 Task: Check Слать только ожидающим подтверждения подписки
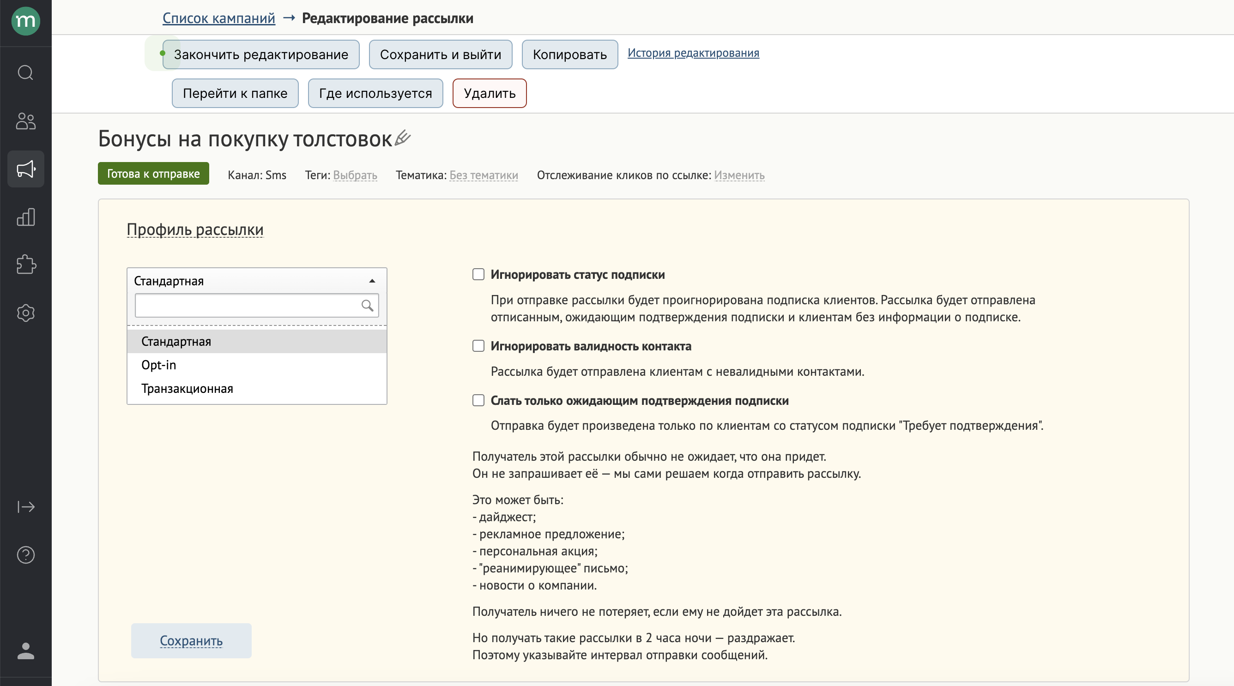[478, 400]
